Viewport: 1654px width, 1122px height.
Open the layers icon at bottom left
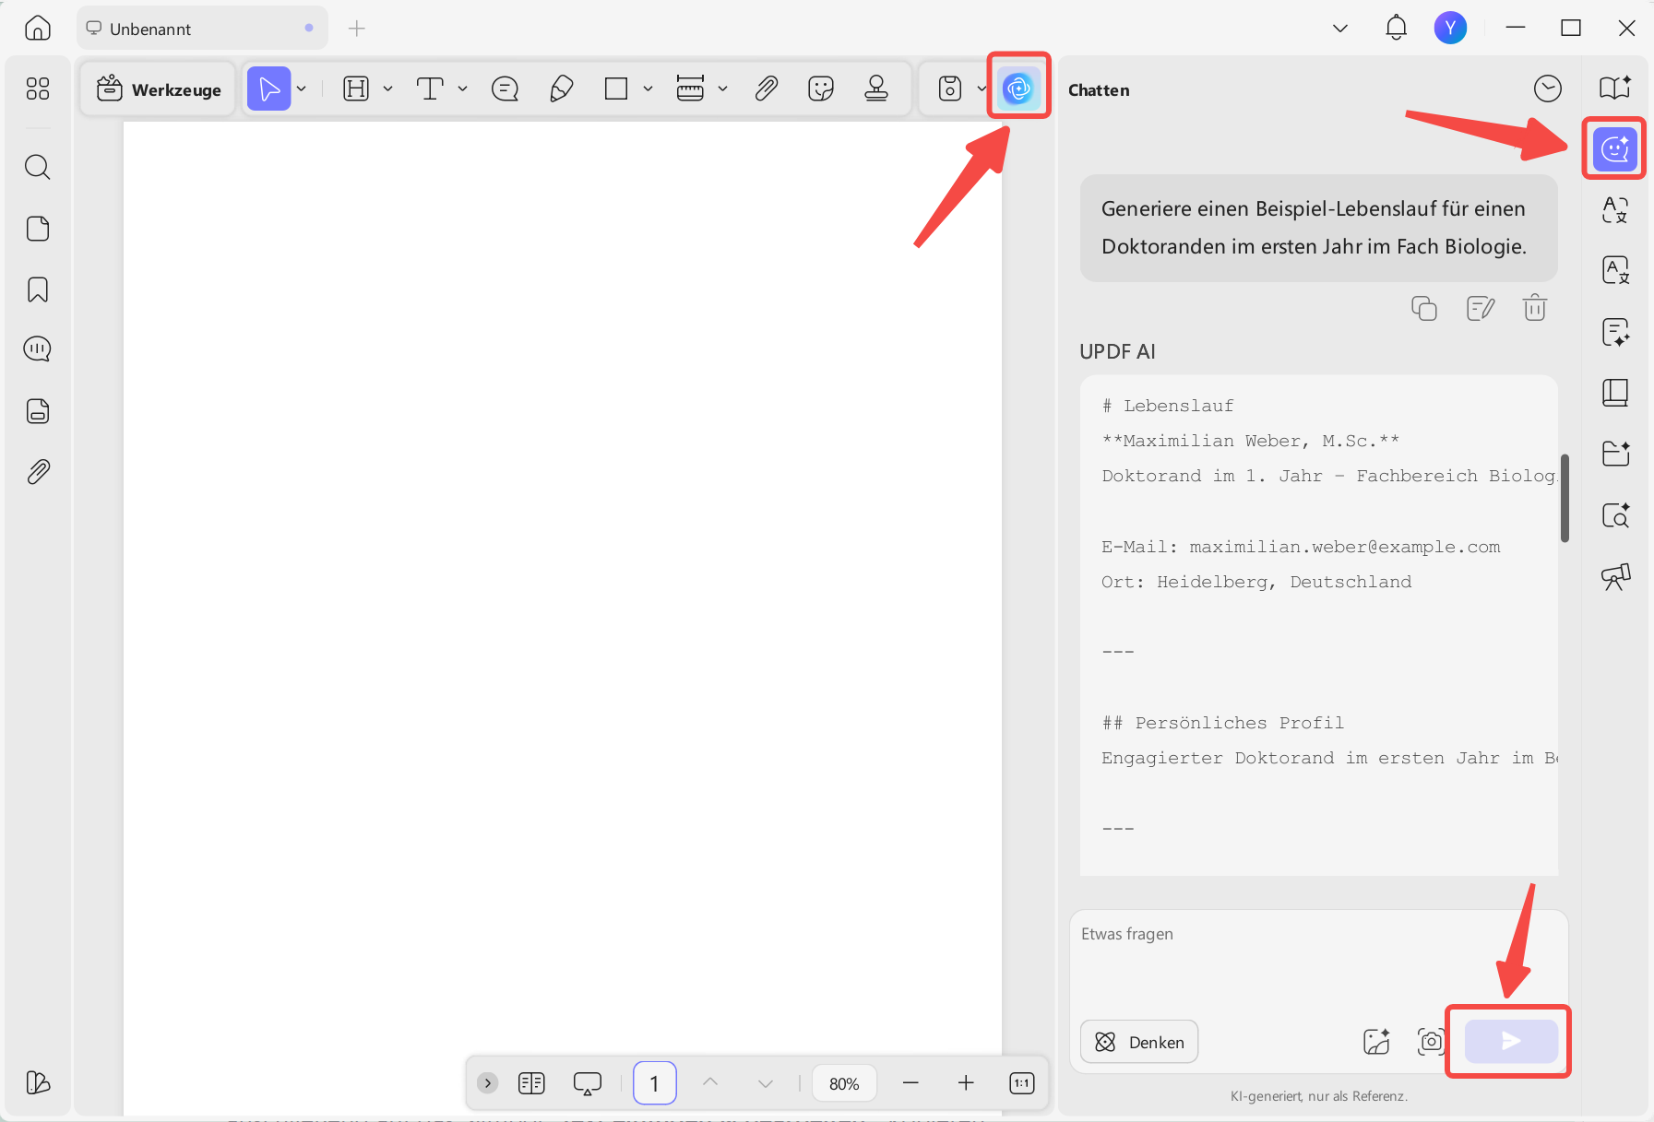coord(38,1082)
